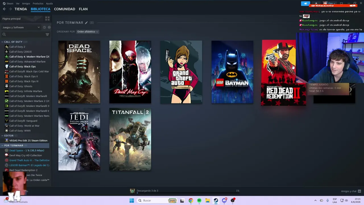
Task: Open the Juegos y Software dropdown
Action: click(21, 27)
